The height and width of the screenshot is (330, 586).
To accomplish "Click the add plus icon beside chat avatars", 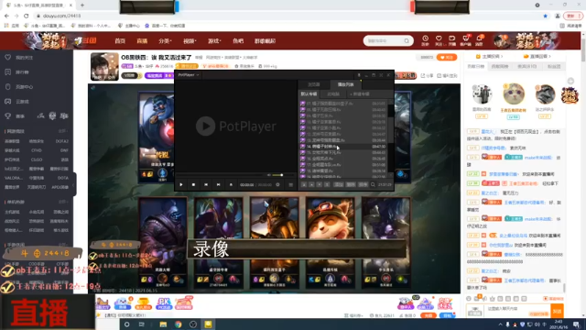I will point(570,81).
